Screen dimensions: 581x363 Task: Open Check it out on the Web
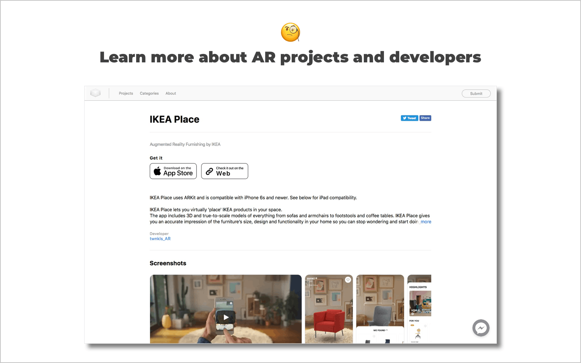point(224,171)
